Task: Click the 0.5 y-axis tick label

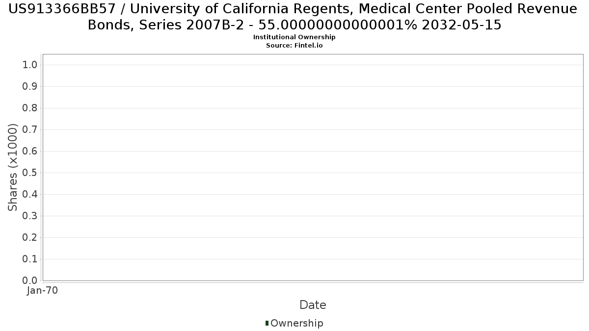Action: click(x=30, y=173)
